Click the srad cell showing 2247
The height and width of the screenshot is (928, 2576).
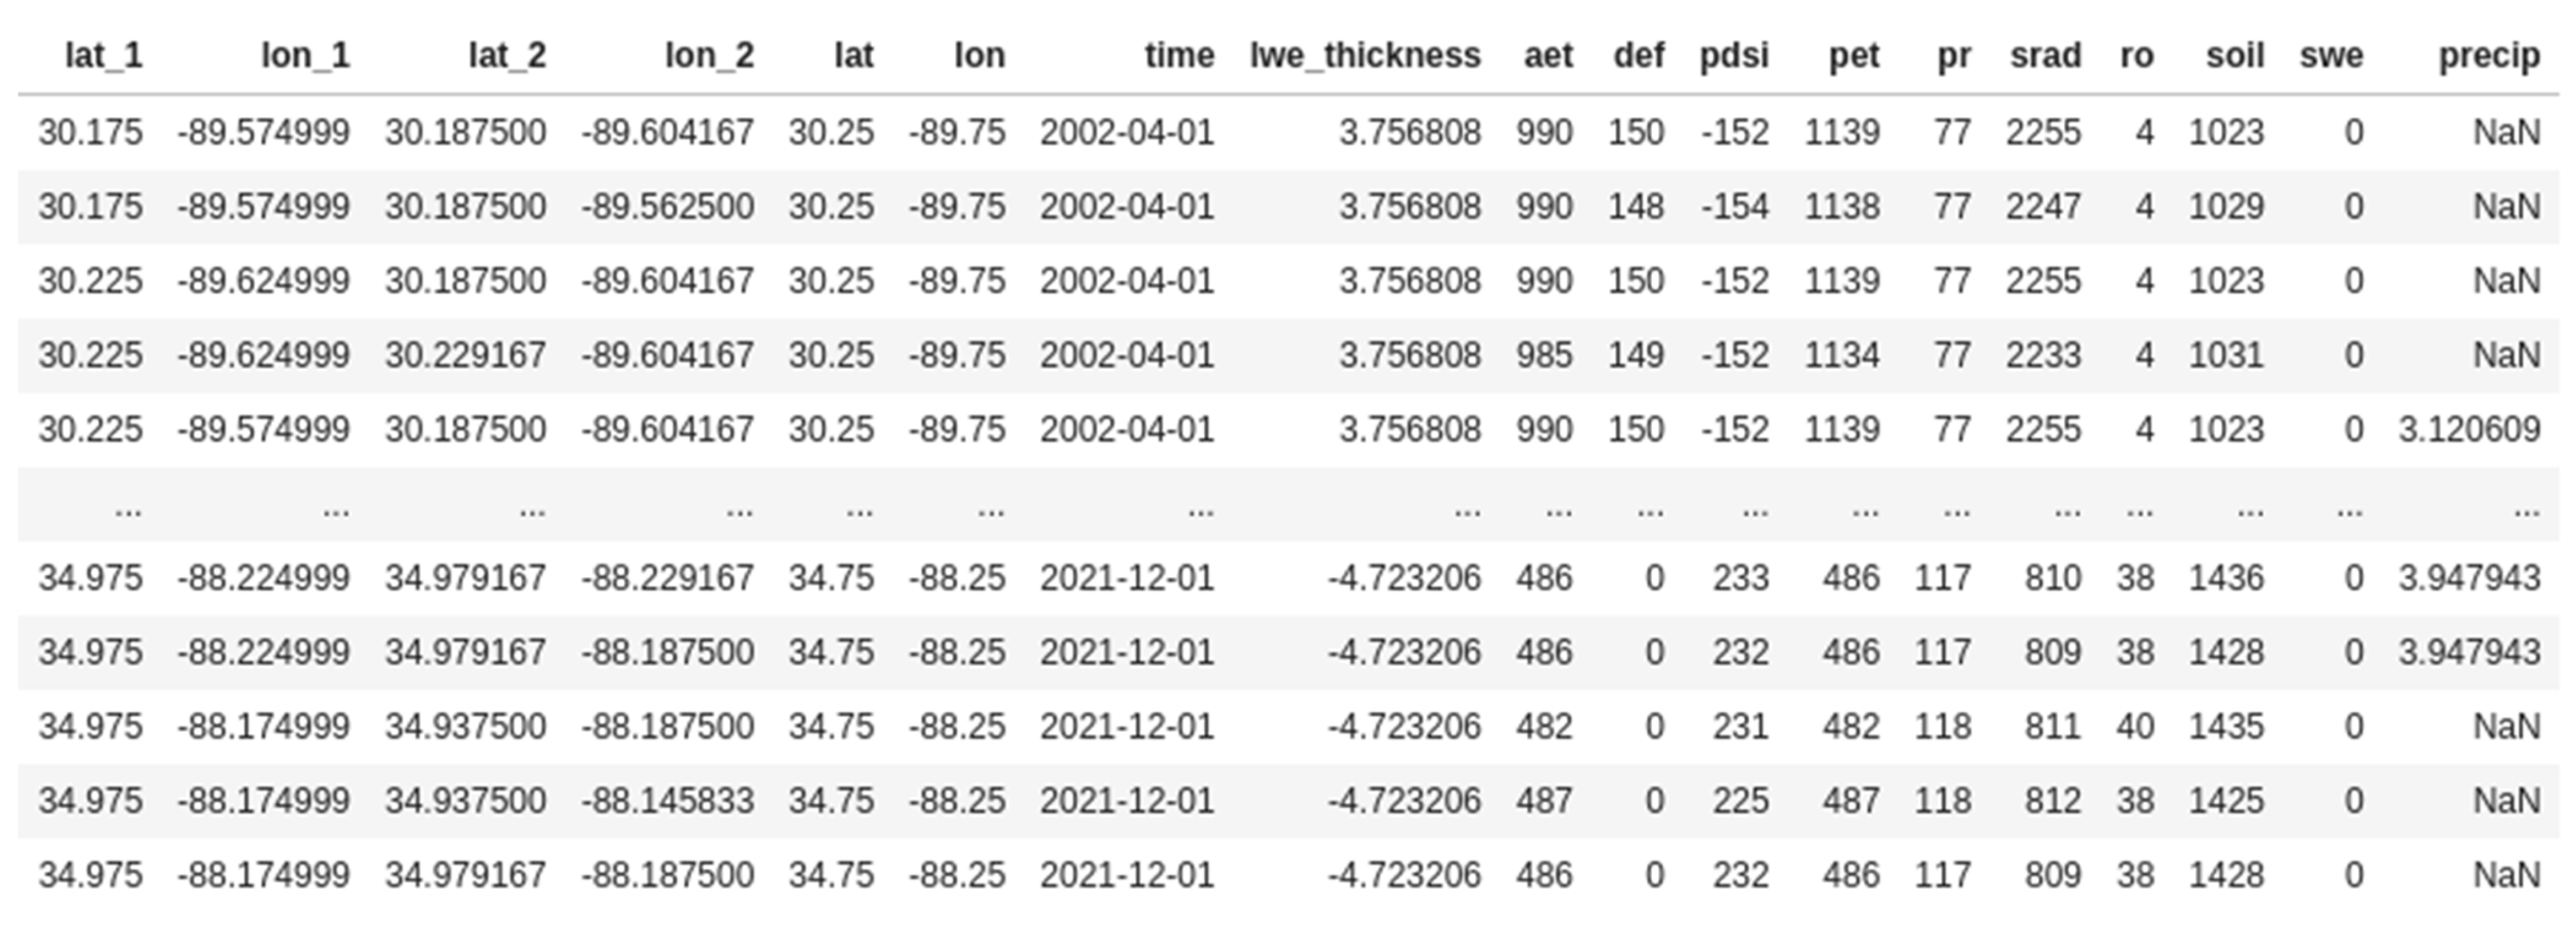pos(2043,206)
